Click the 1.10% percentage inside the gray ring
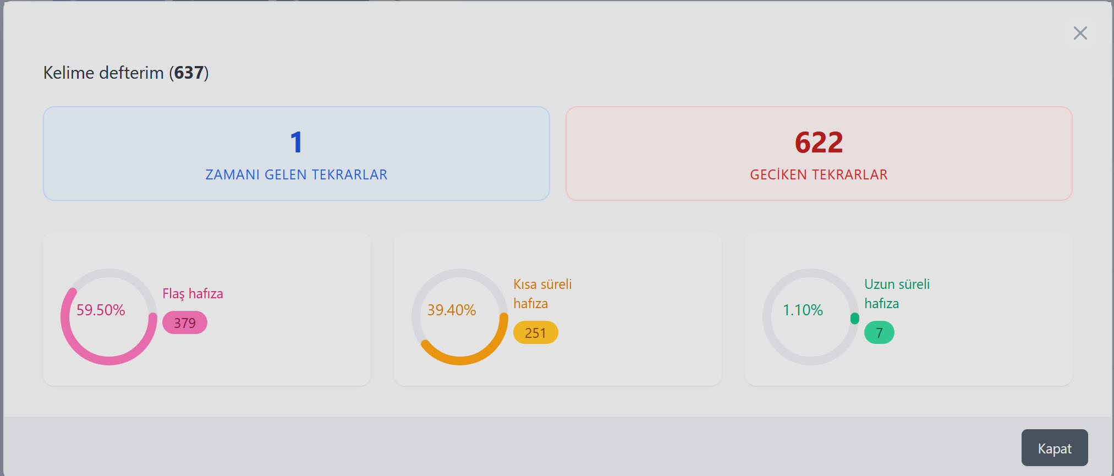1114x476 pixels. [x=803, y=310]
